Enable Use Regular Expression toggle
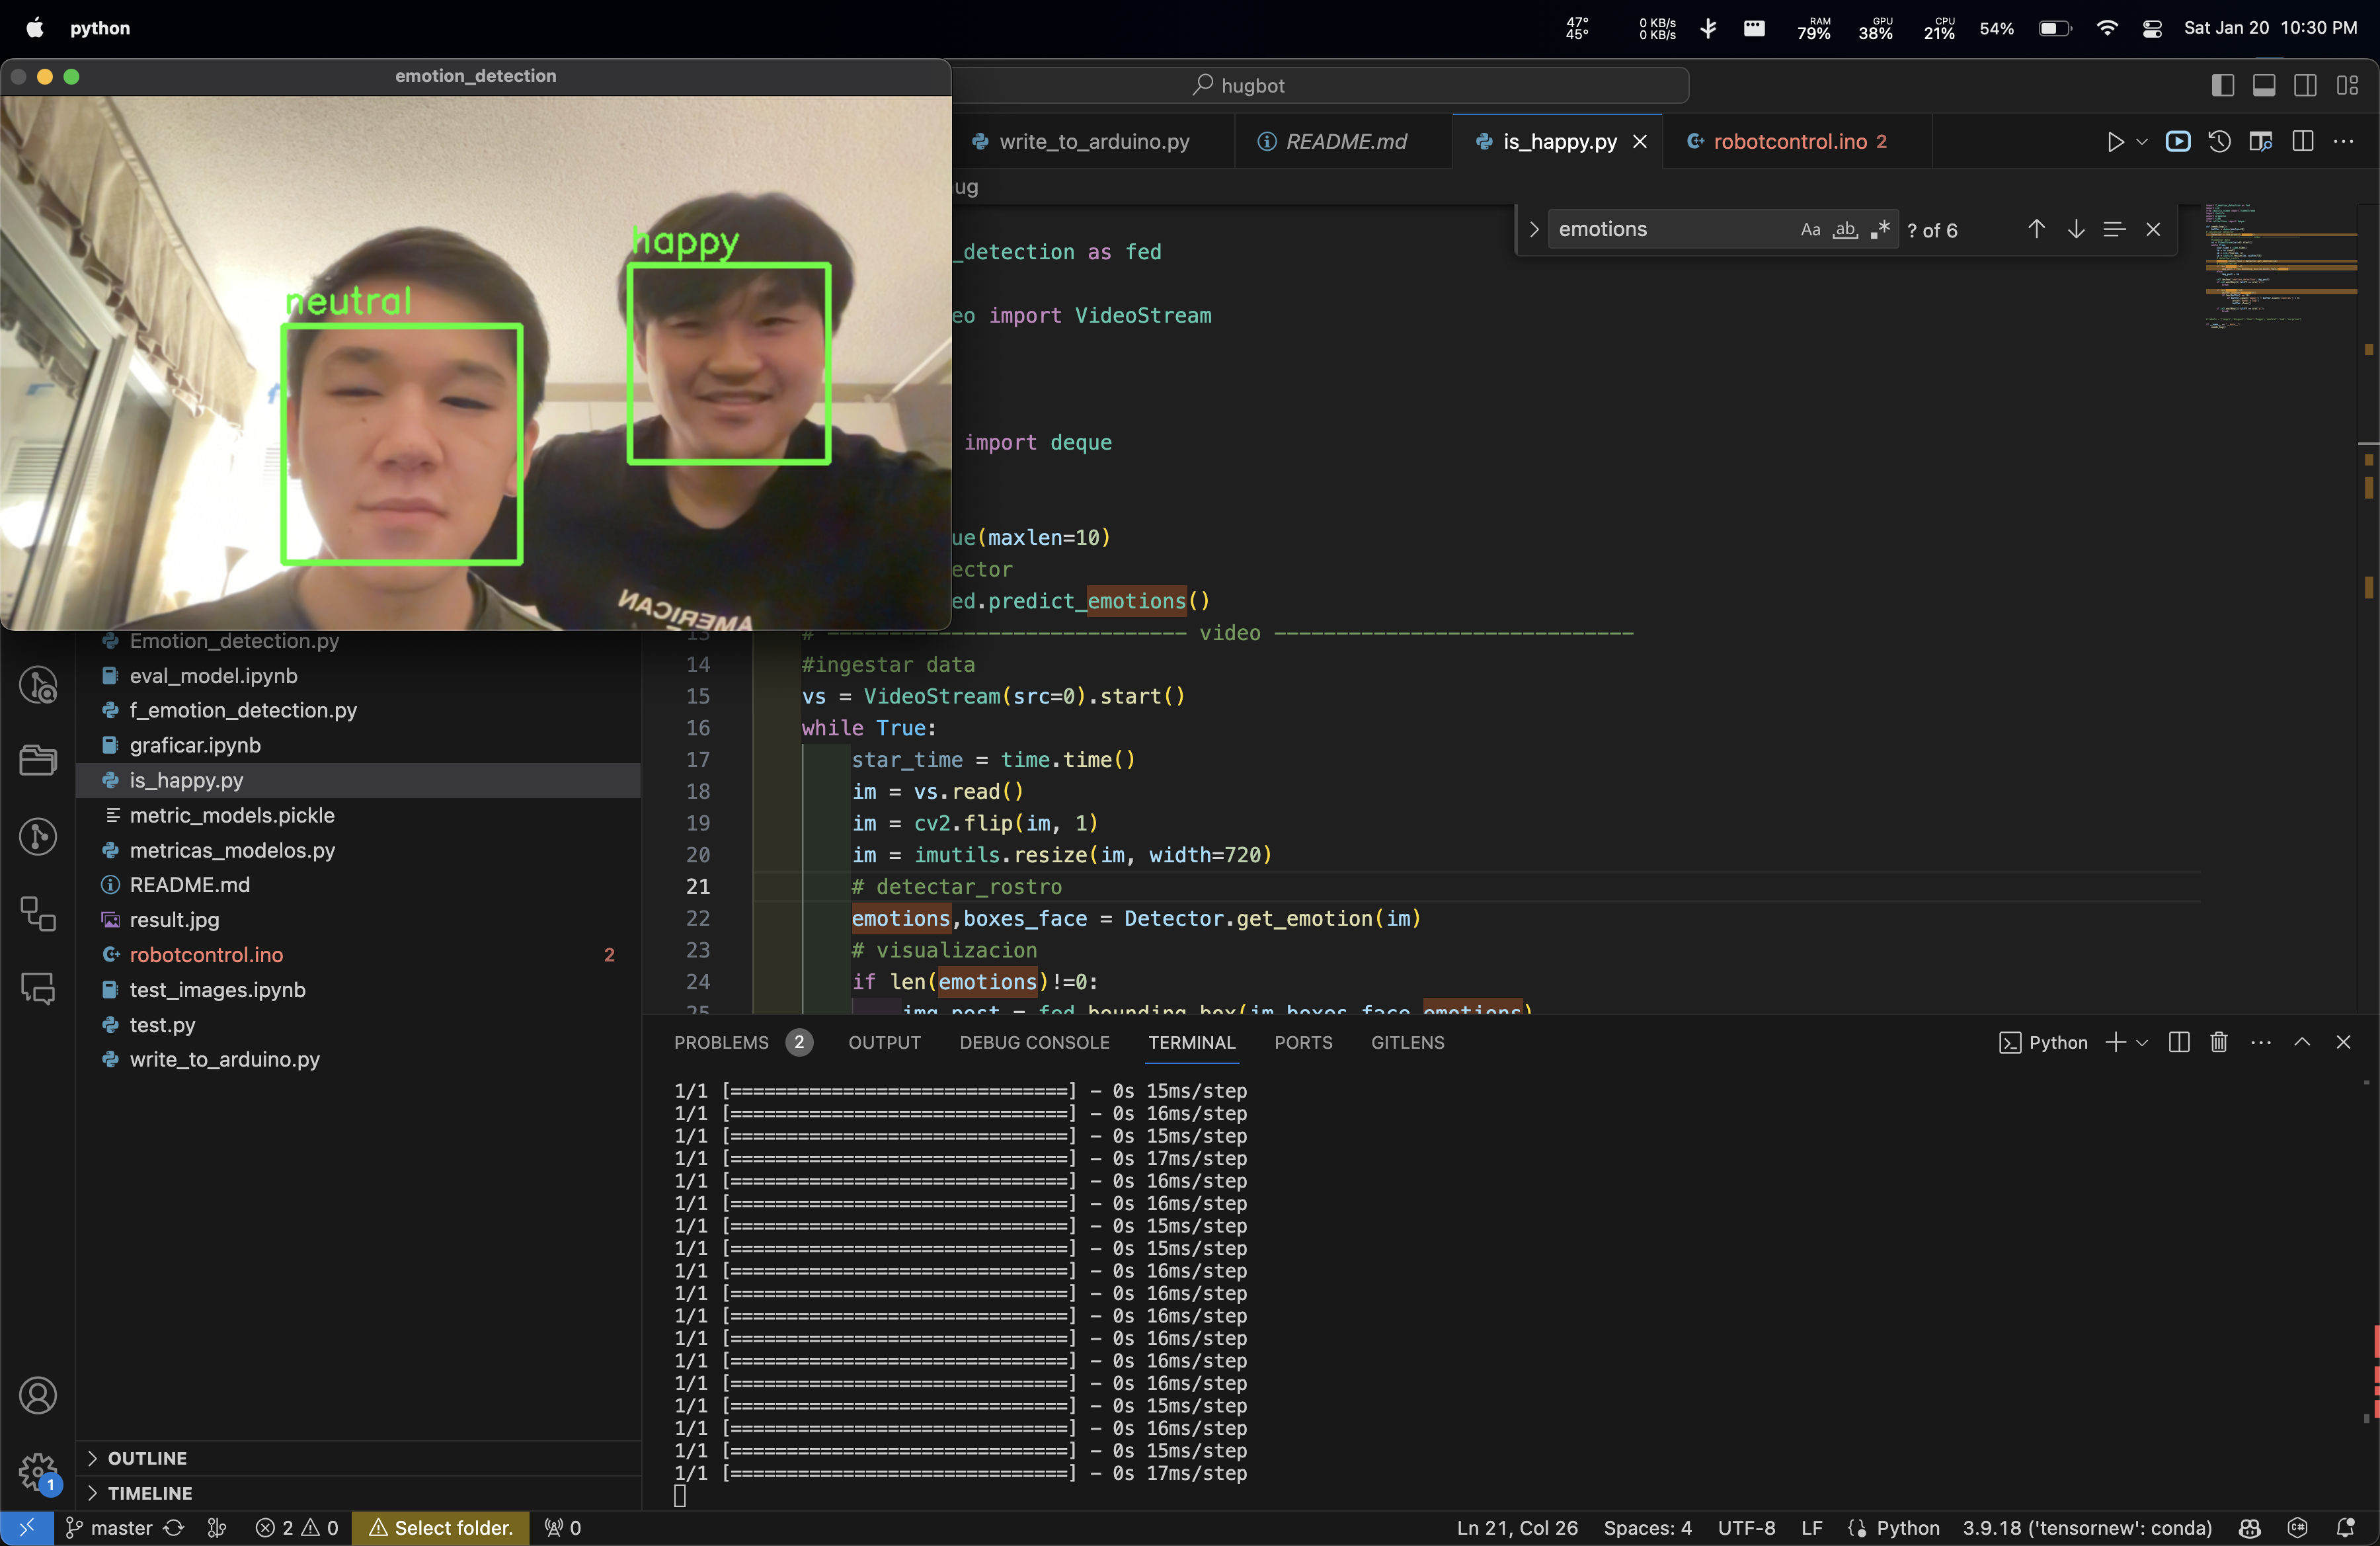The height and width of the screenshot is (1546, 2380). (x=1880, y=229)
